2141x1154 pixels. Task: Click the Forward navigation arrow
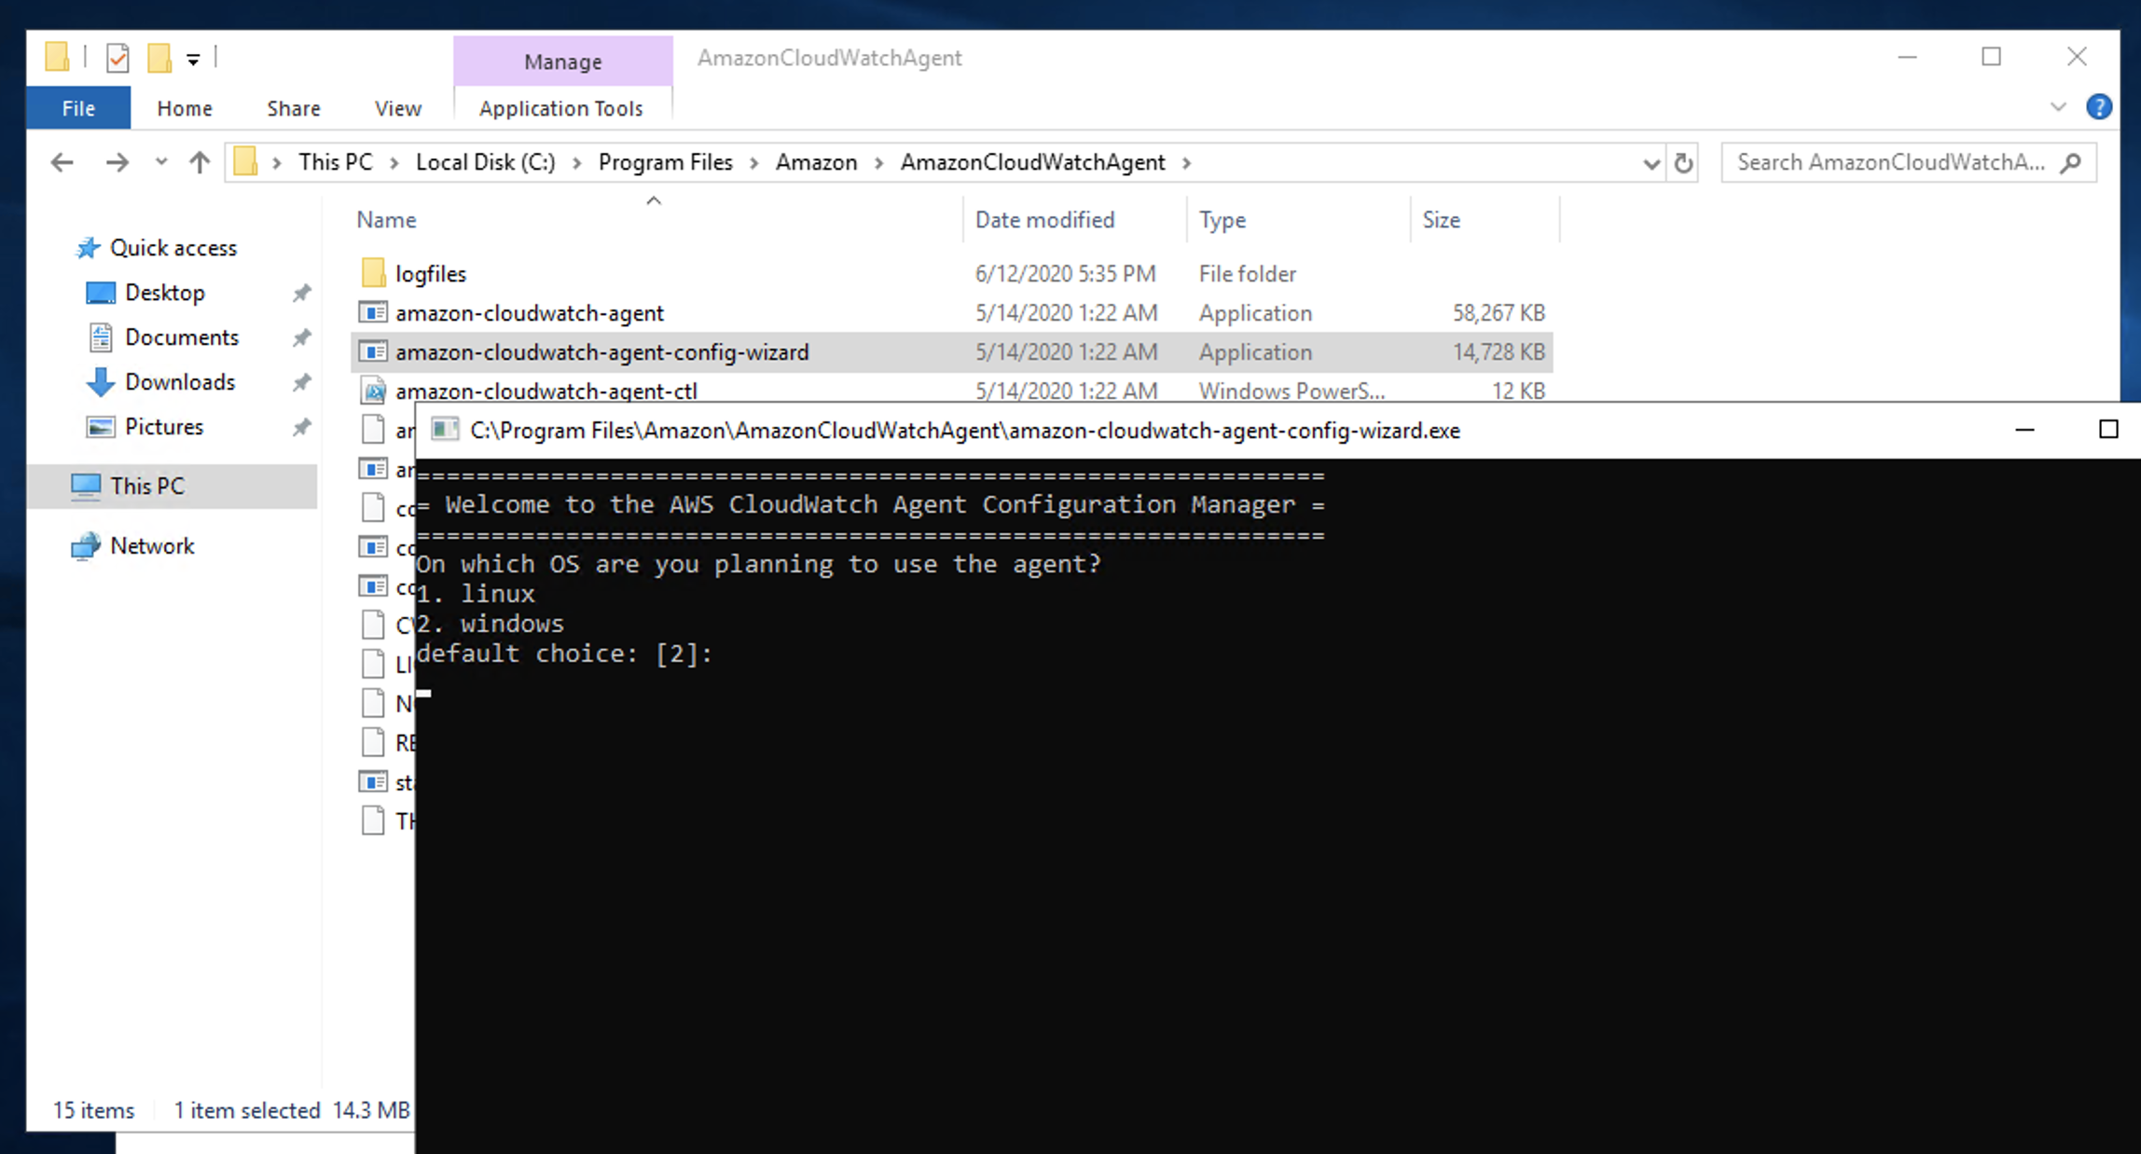(x=117, y=163)
